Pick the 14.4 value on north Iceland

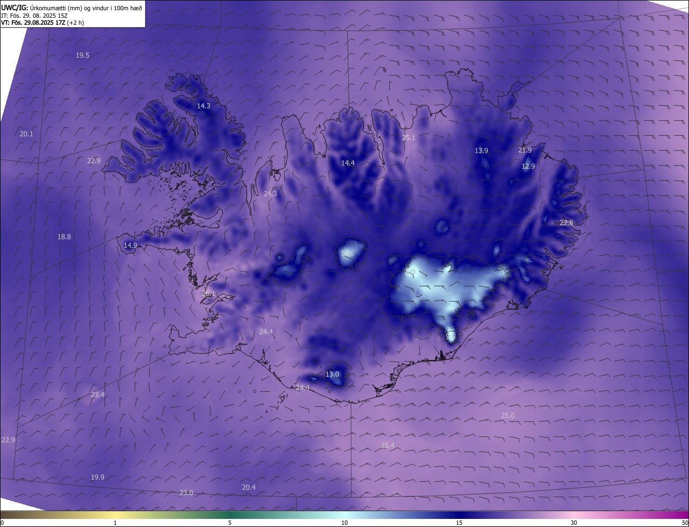click(x=348, y=163)
